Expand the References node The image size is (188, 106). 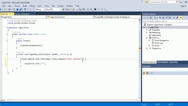[x=147, y=33]
